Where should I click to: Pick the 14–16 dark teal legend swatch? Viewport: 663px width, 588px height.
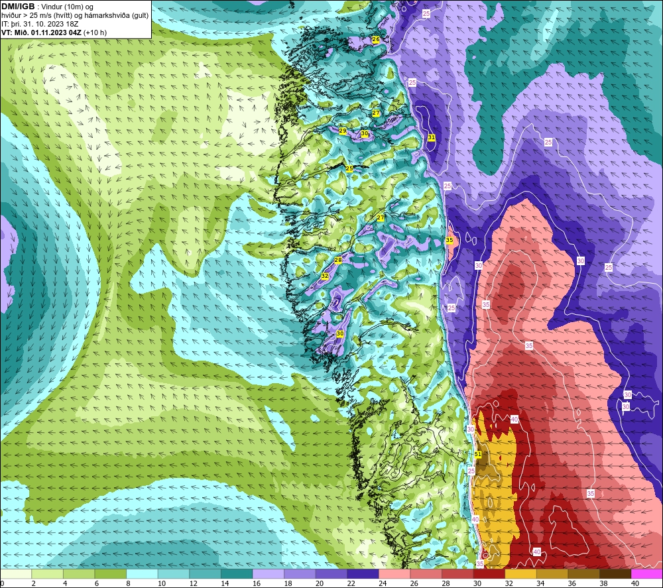(237, 573)
